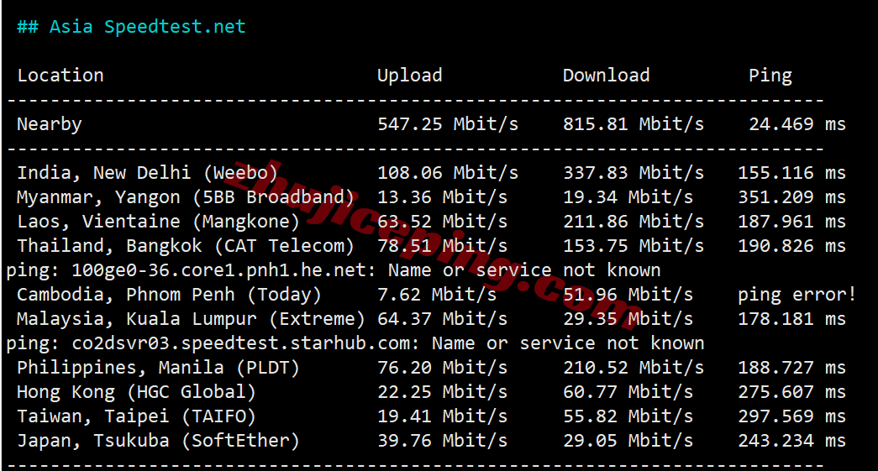
Task: Click Malaysia upload value 64.37 Mbit/s
Action: click(442, 319)
